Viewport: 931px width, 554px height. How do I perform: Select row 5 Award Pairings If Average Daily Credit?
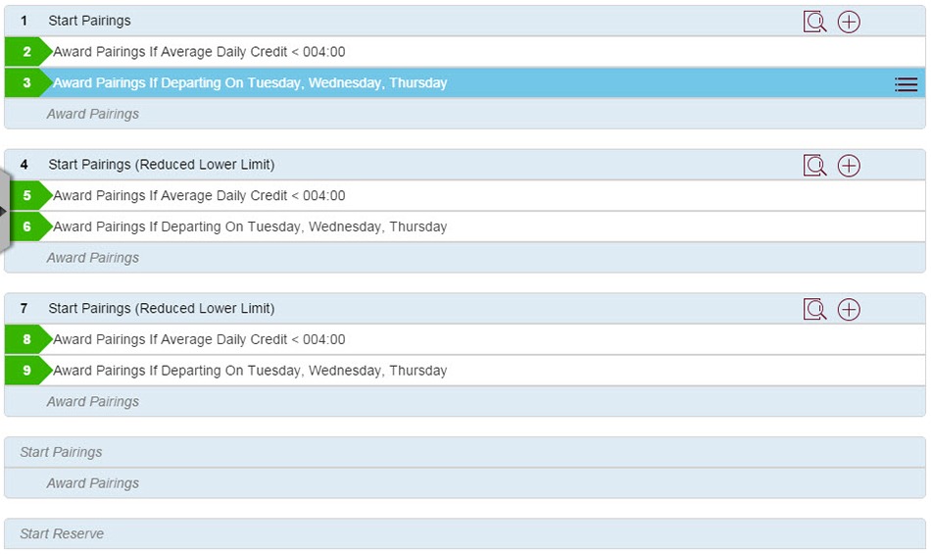pos(465,195)
